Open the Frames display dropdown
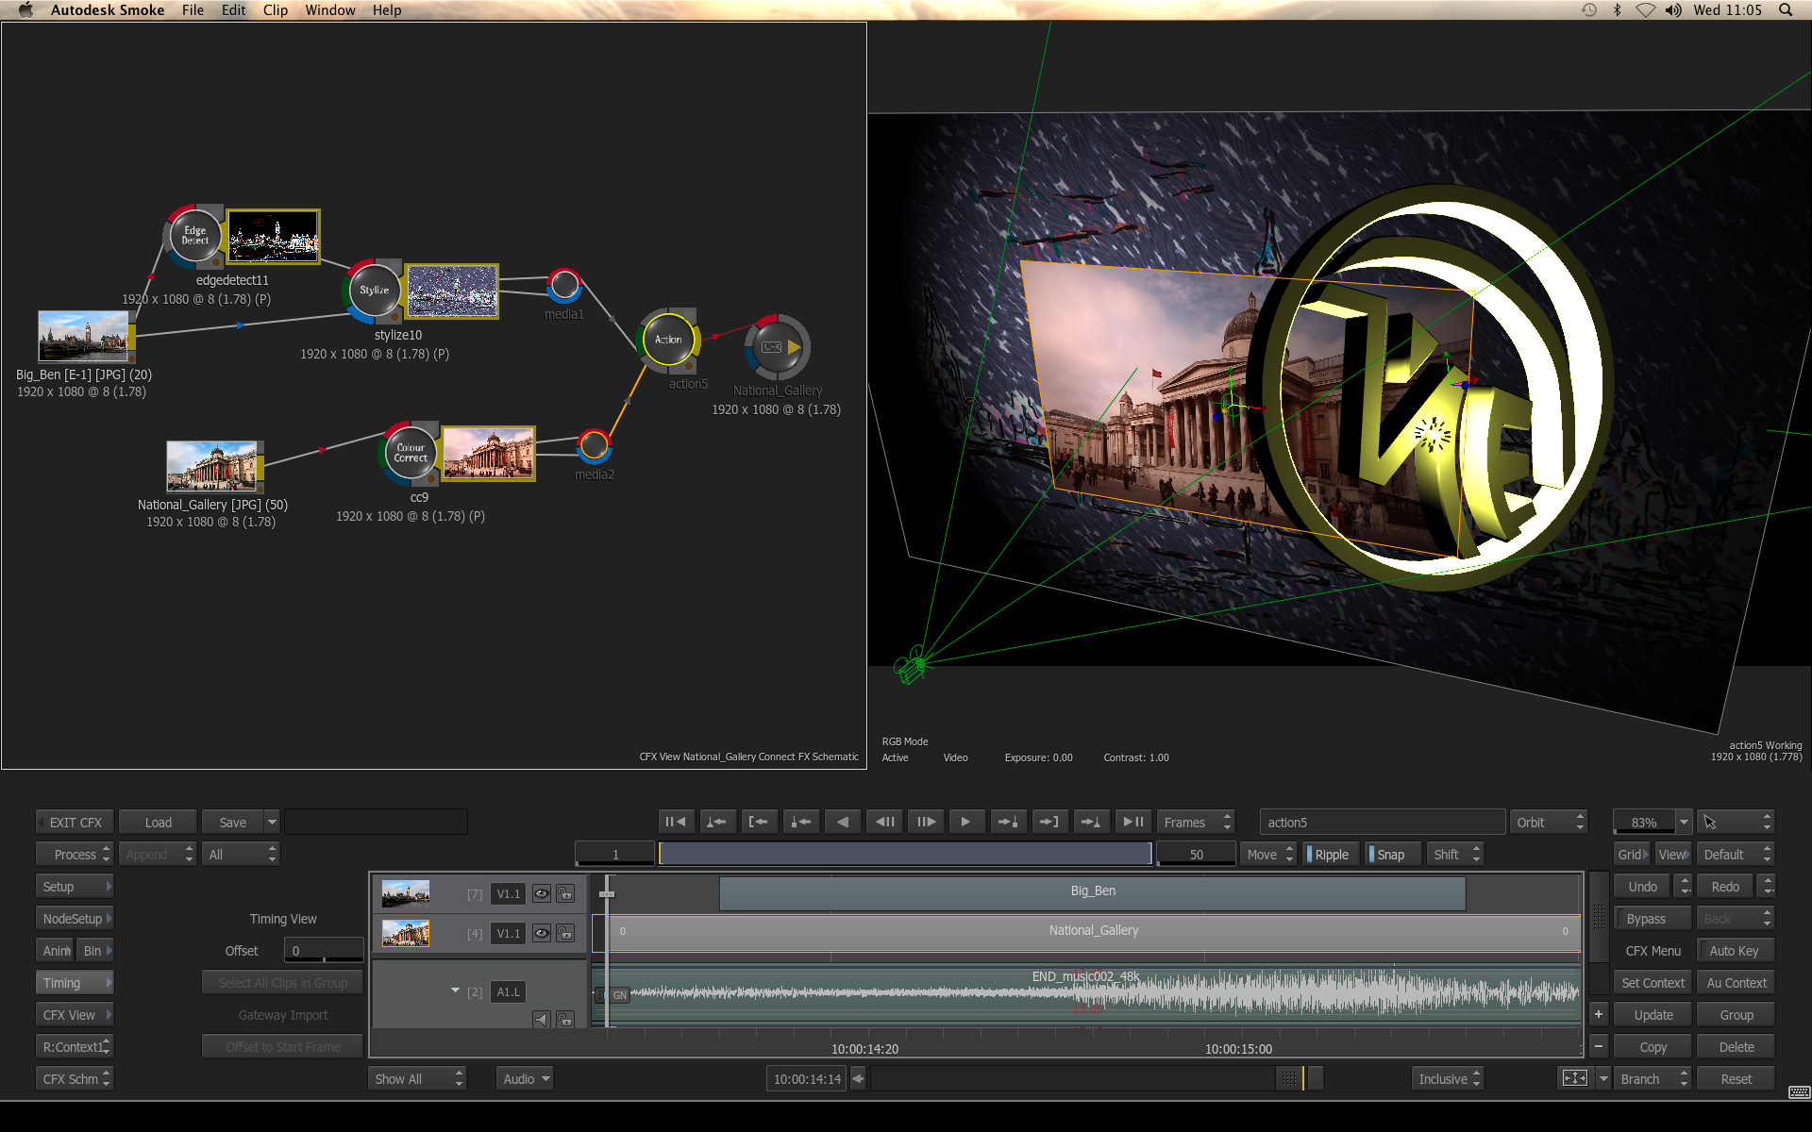The width and height of the screenshot is (1812, 1132). click(x=1195, y=823)
